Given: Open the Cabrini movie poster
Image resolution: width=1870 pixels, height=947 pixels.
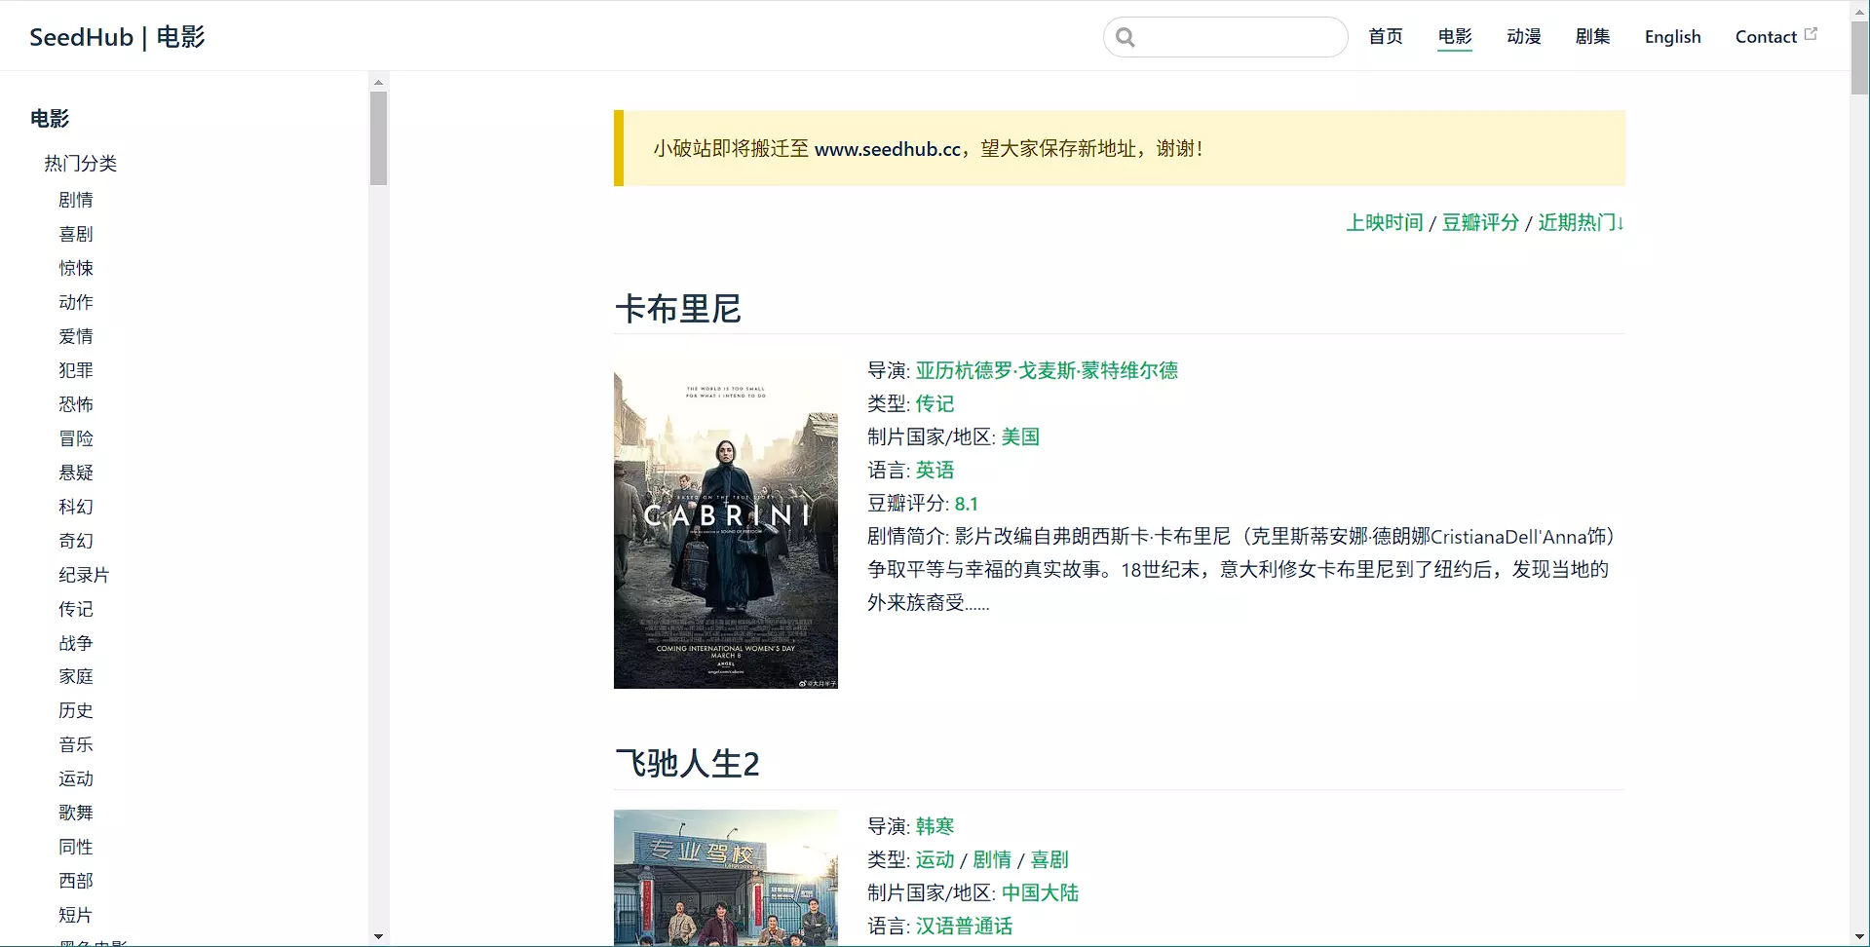Looking at the screenshot, I should [x=725, y=521].
